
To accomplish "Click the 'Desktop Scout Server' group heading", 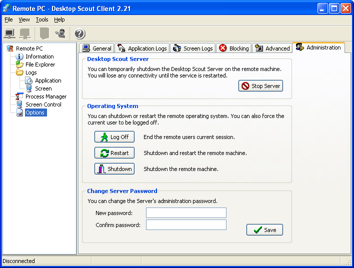I will (118, 59).
